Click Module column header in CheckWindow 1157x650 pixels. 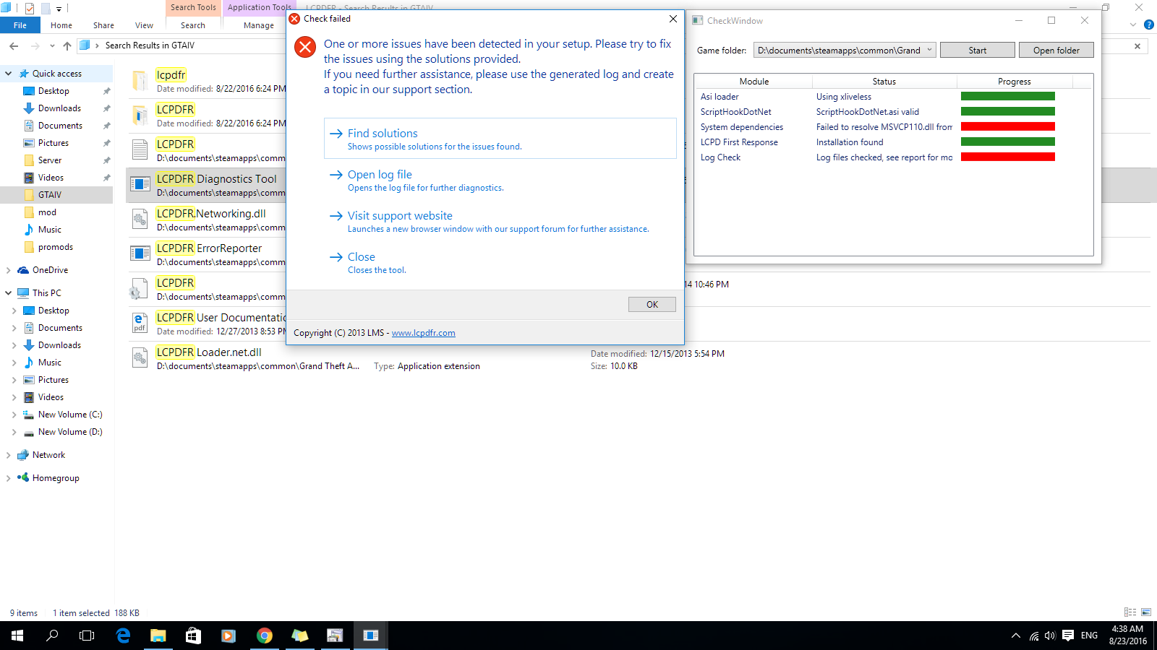tap(753, 82)
